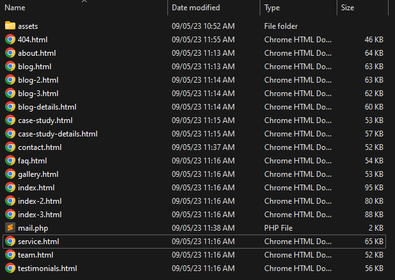Click the Chrome icon next to index.html
The width and height of the screenshot is (395, 280).
(10, 187)
